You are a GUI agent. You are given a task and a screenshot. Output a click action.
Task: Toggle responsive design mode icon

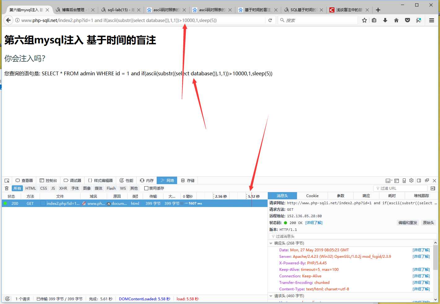point(404,180)
